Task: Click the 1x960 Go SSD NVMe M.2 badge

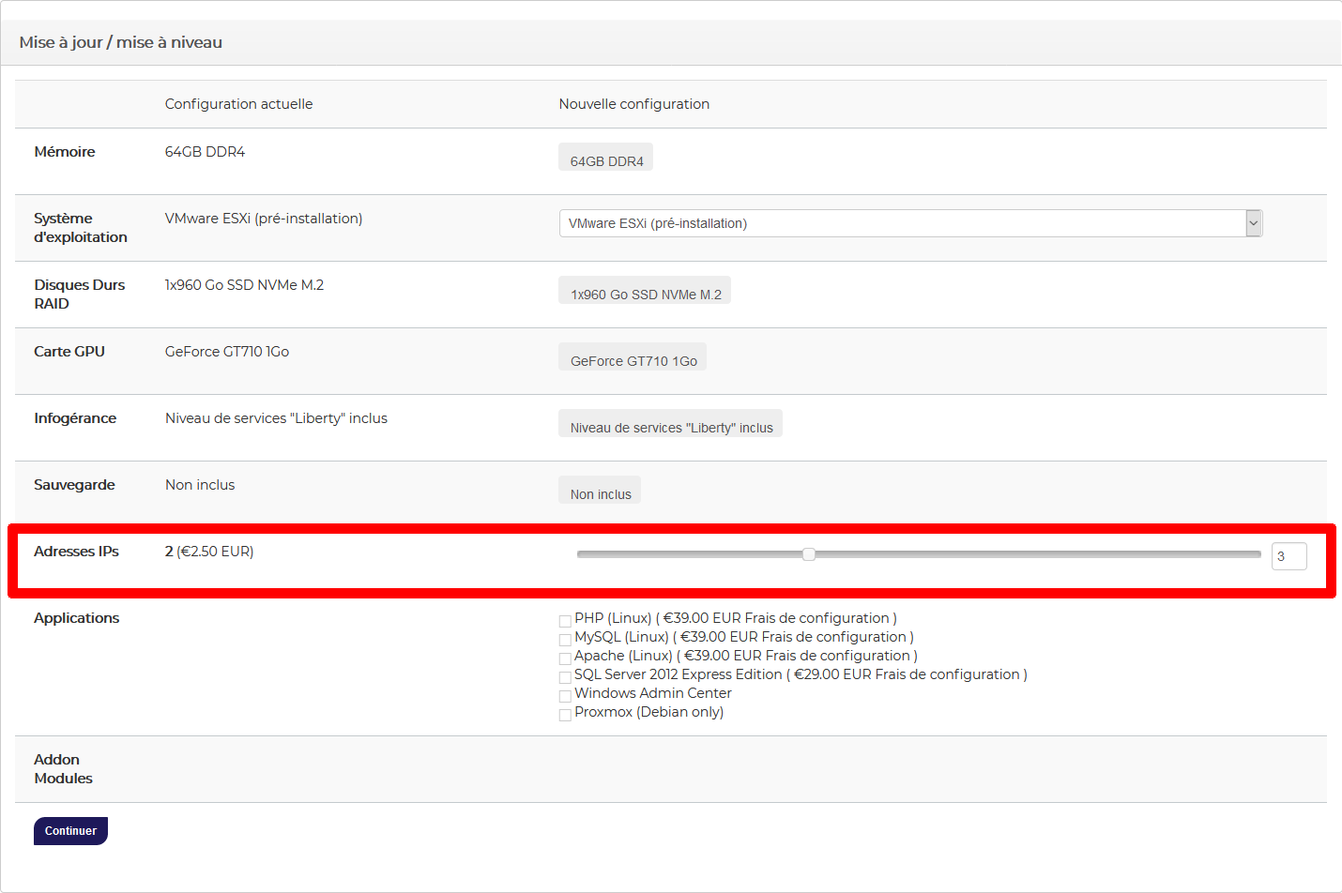Action: click(645, 291)
